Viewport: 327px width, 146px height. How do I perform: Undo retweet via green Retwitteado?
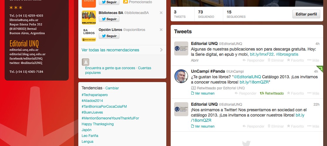[272, 93]
